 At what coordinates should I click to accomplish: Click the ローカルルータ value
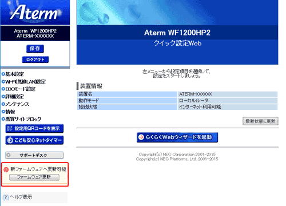pos(193,101)
